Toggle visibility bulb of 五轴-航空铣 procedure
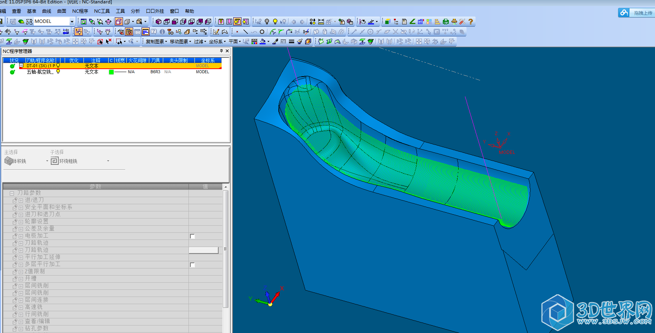Screen dimensions: 655x333 [x=58, y=71]
